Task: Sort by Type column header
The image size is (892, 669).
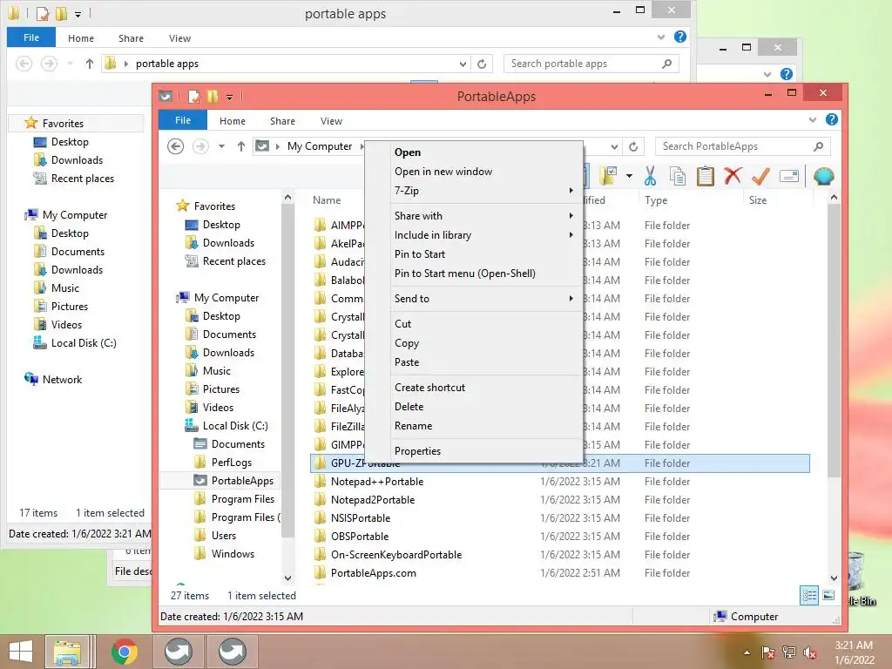Action: pyautogui.click(x=655, y=200)
